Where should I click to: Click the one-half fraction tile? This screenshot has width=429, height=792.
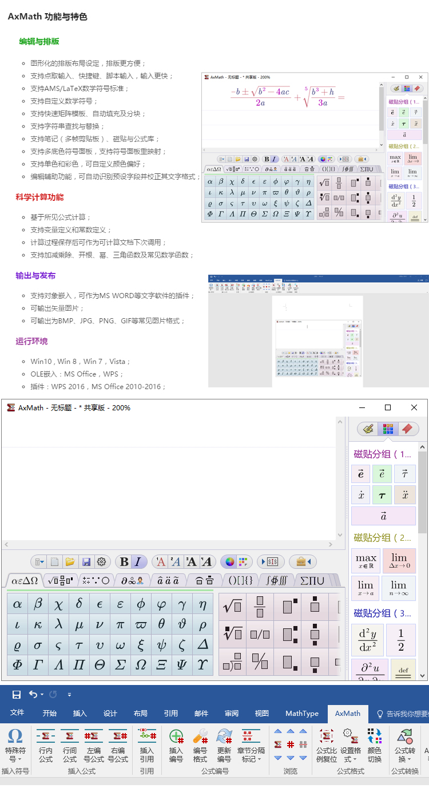[x=401, y=640]
